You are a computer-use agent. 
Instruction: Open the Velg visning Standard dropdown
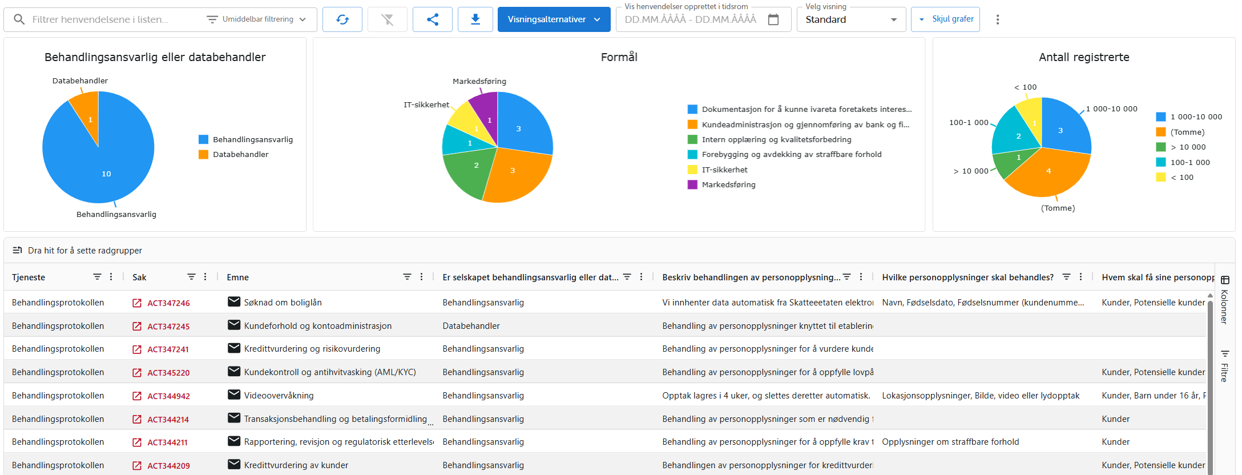pyautogui.click(x=850, y=19)
